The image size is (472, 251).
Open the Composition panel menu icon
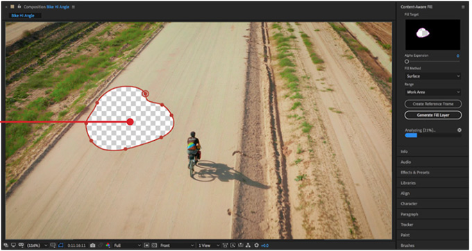[74, 7]
